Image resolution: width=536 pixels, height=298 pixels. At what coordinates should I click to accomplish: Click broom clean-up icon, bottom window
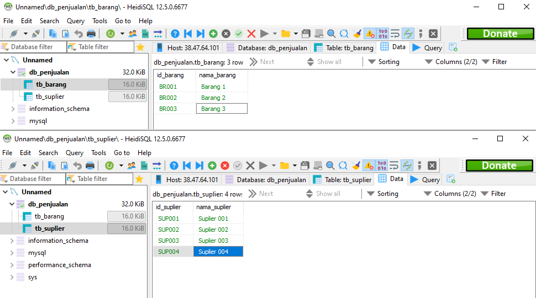point(356,166)
